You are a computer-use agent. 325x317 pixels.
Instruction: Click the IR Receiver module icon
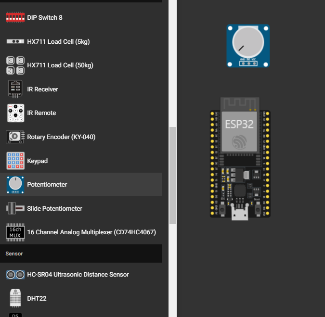[x=15, y=89]
